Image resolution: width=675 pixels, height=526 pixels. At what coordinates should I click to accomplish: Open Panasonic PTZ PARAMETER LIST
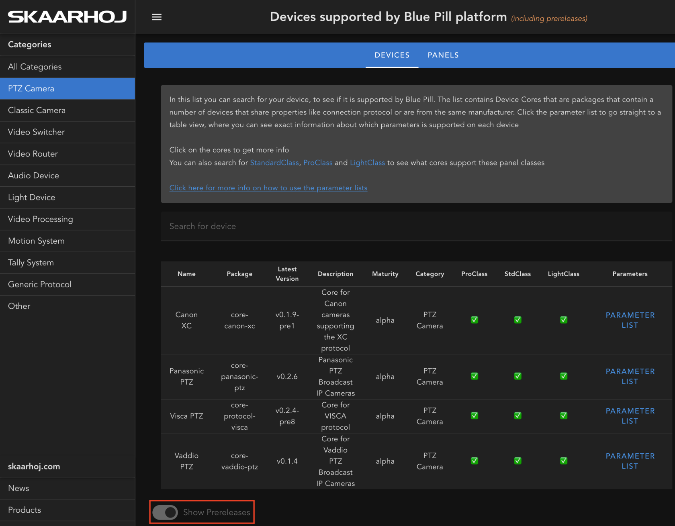tap(630, 376)
